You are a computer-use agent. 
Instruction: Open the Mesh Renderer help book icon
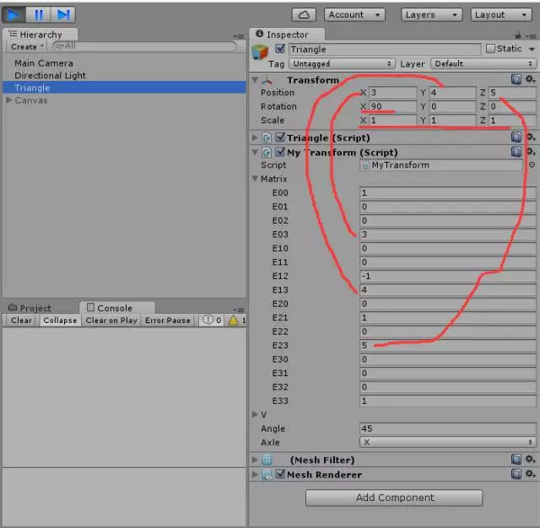[x=516, y=474]
